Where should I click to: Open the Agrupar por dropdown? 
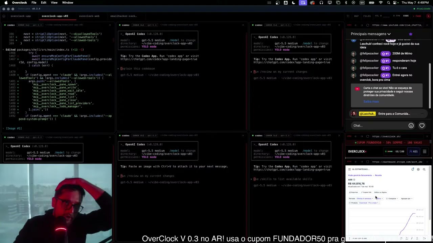click(x=407, y=198)
